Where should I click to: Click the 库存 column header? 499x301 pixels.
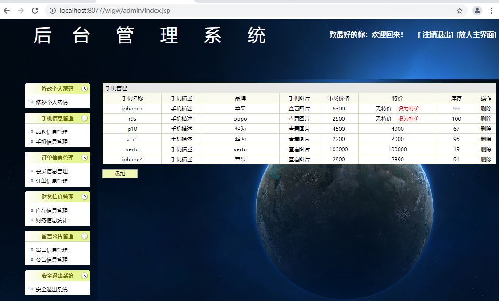pos(457,99)
